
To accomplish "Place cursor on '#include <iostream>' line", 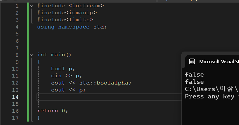I will point(71,6).
